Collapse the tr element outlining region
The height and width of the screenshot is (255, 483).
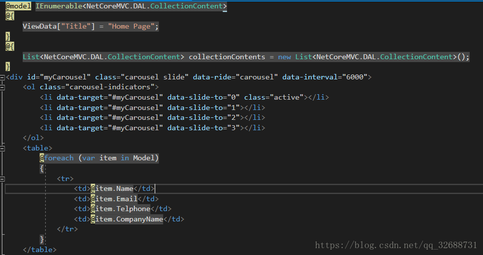[x=2, y=179]
